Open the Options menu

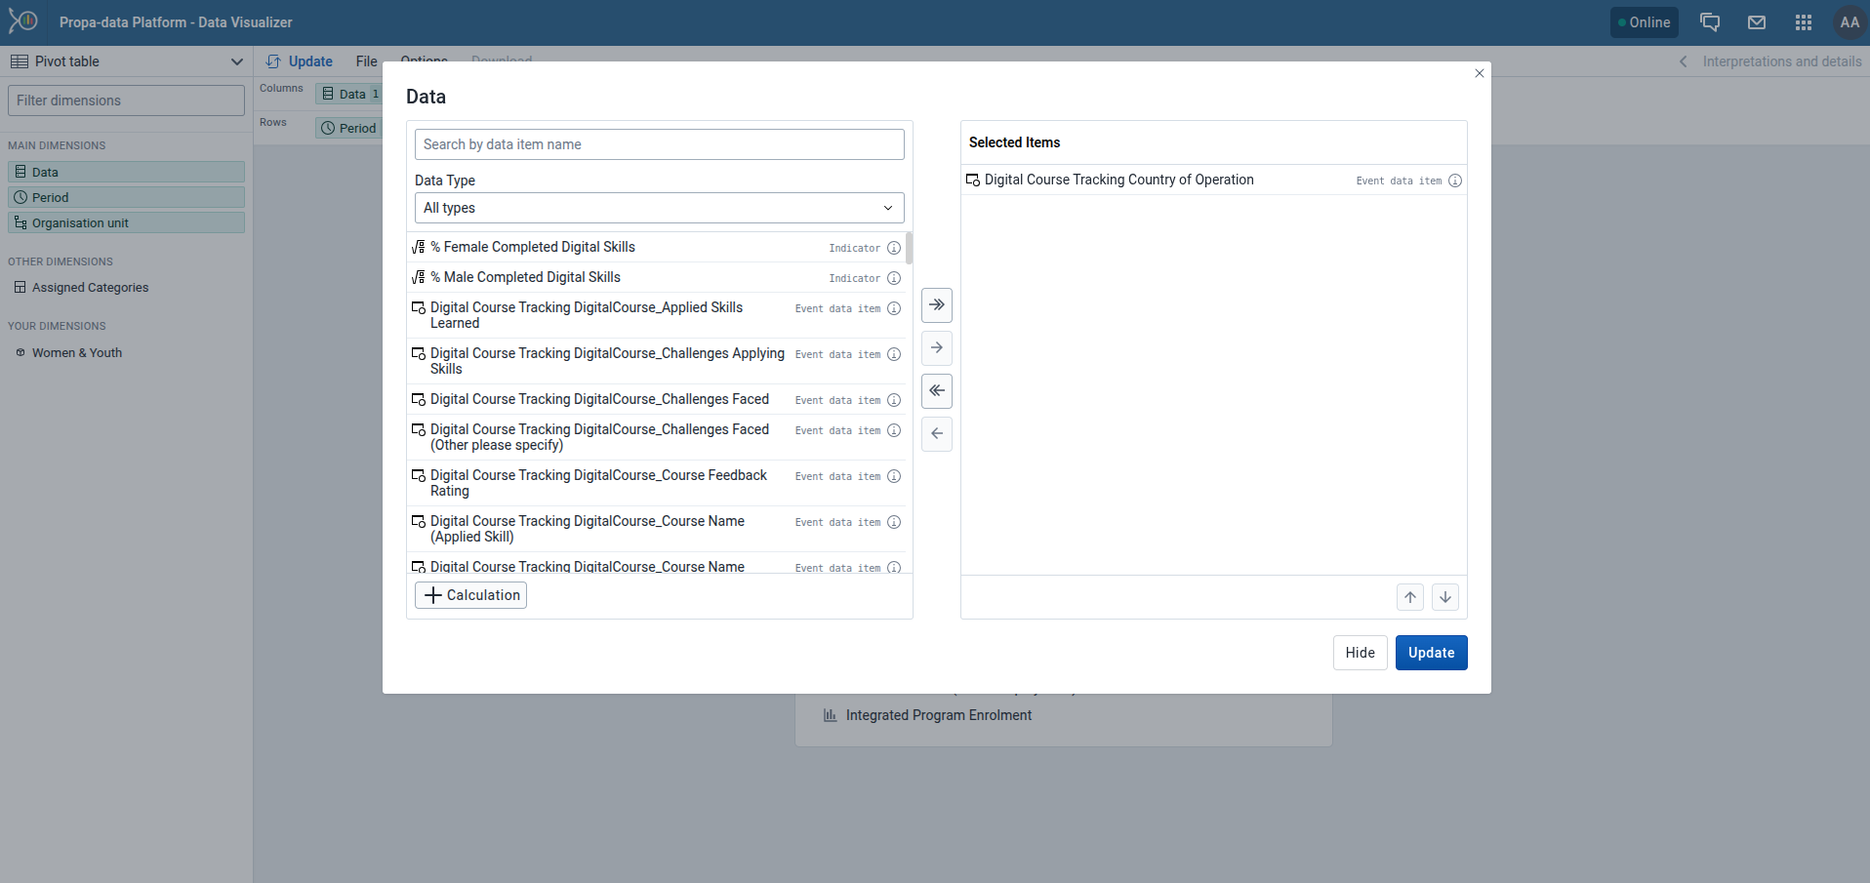click(x=423, y=60)
